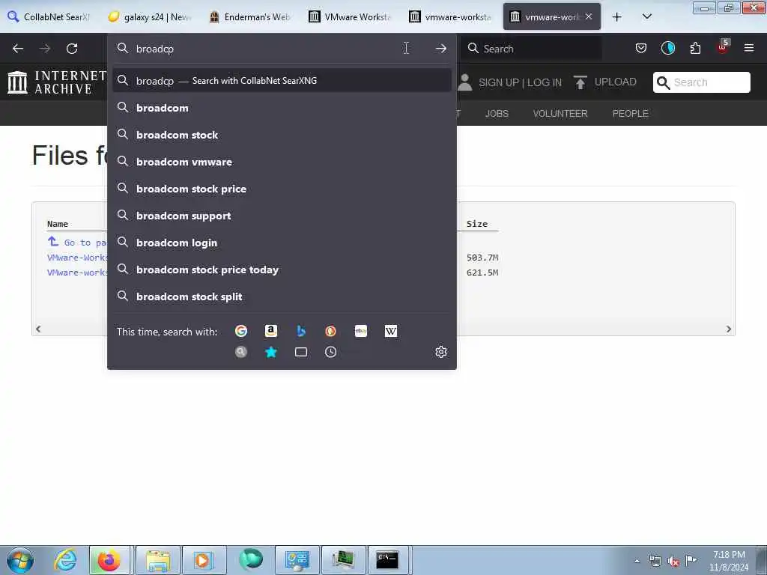Open Command Prompt taskbar button

(x=387, y=560)
